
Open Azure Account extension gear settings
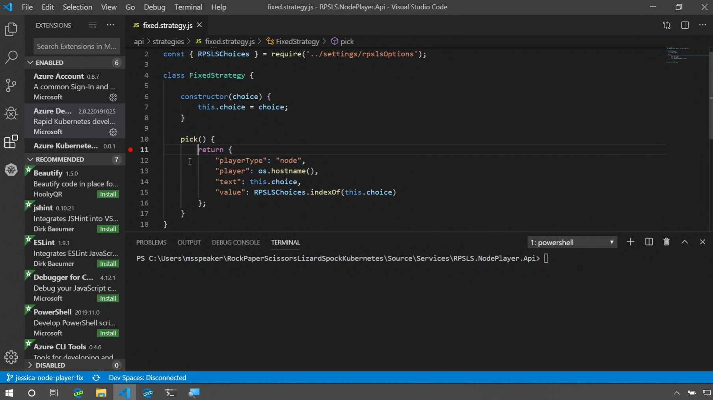pyautogui.click(x=113, y=97)
